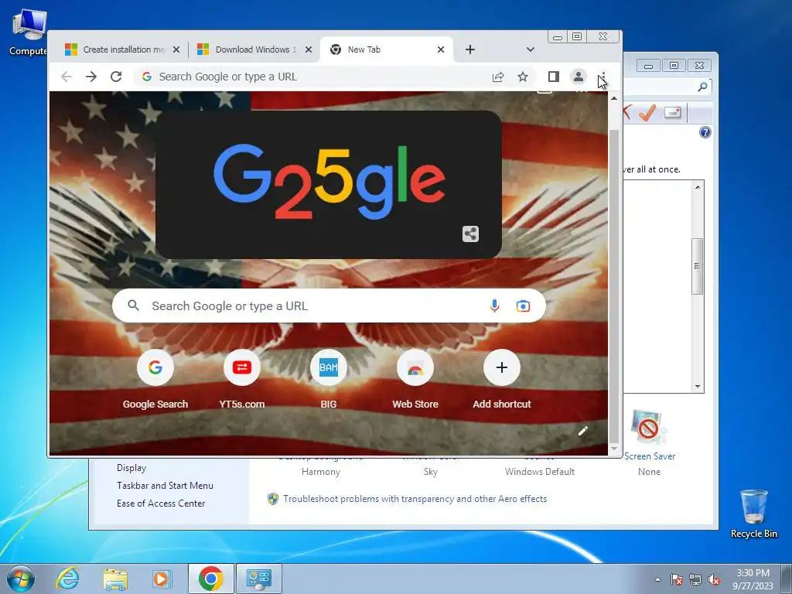The width and height of the screenshot is (792, 594).
Task: Customize this page with pencil icon
Action: click(583, 431)
